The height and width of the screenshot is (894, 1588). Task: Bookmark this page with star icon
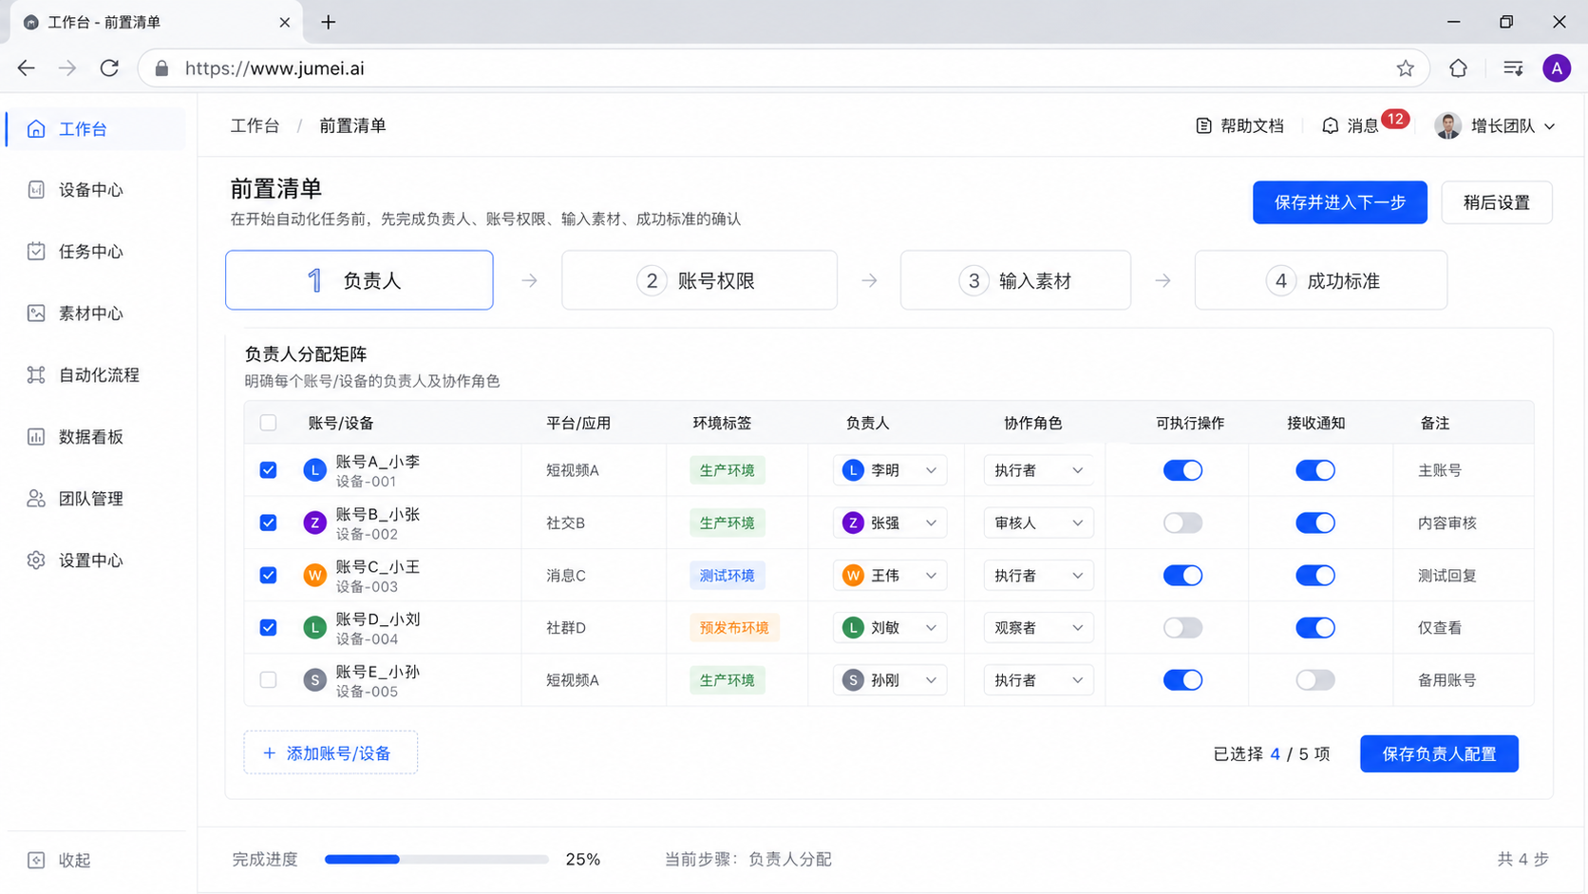point(1406,68)
